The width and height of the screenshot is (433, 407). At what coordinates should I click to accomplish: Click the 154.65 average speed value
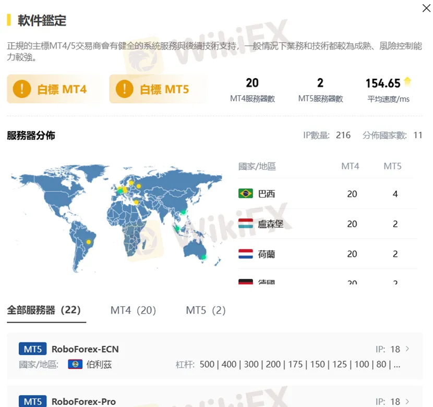(383, 83)
